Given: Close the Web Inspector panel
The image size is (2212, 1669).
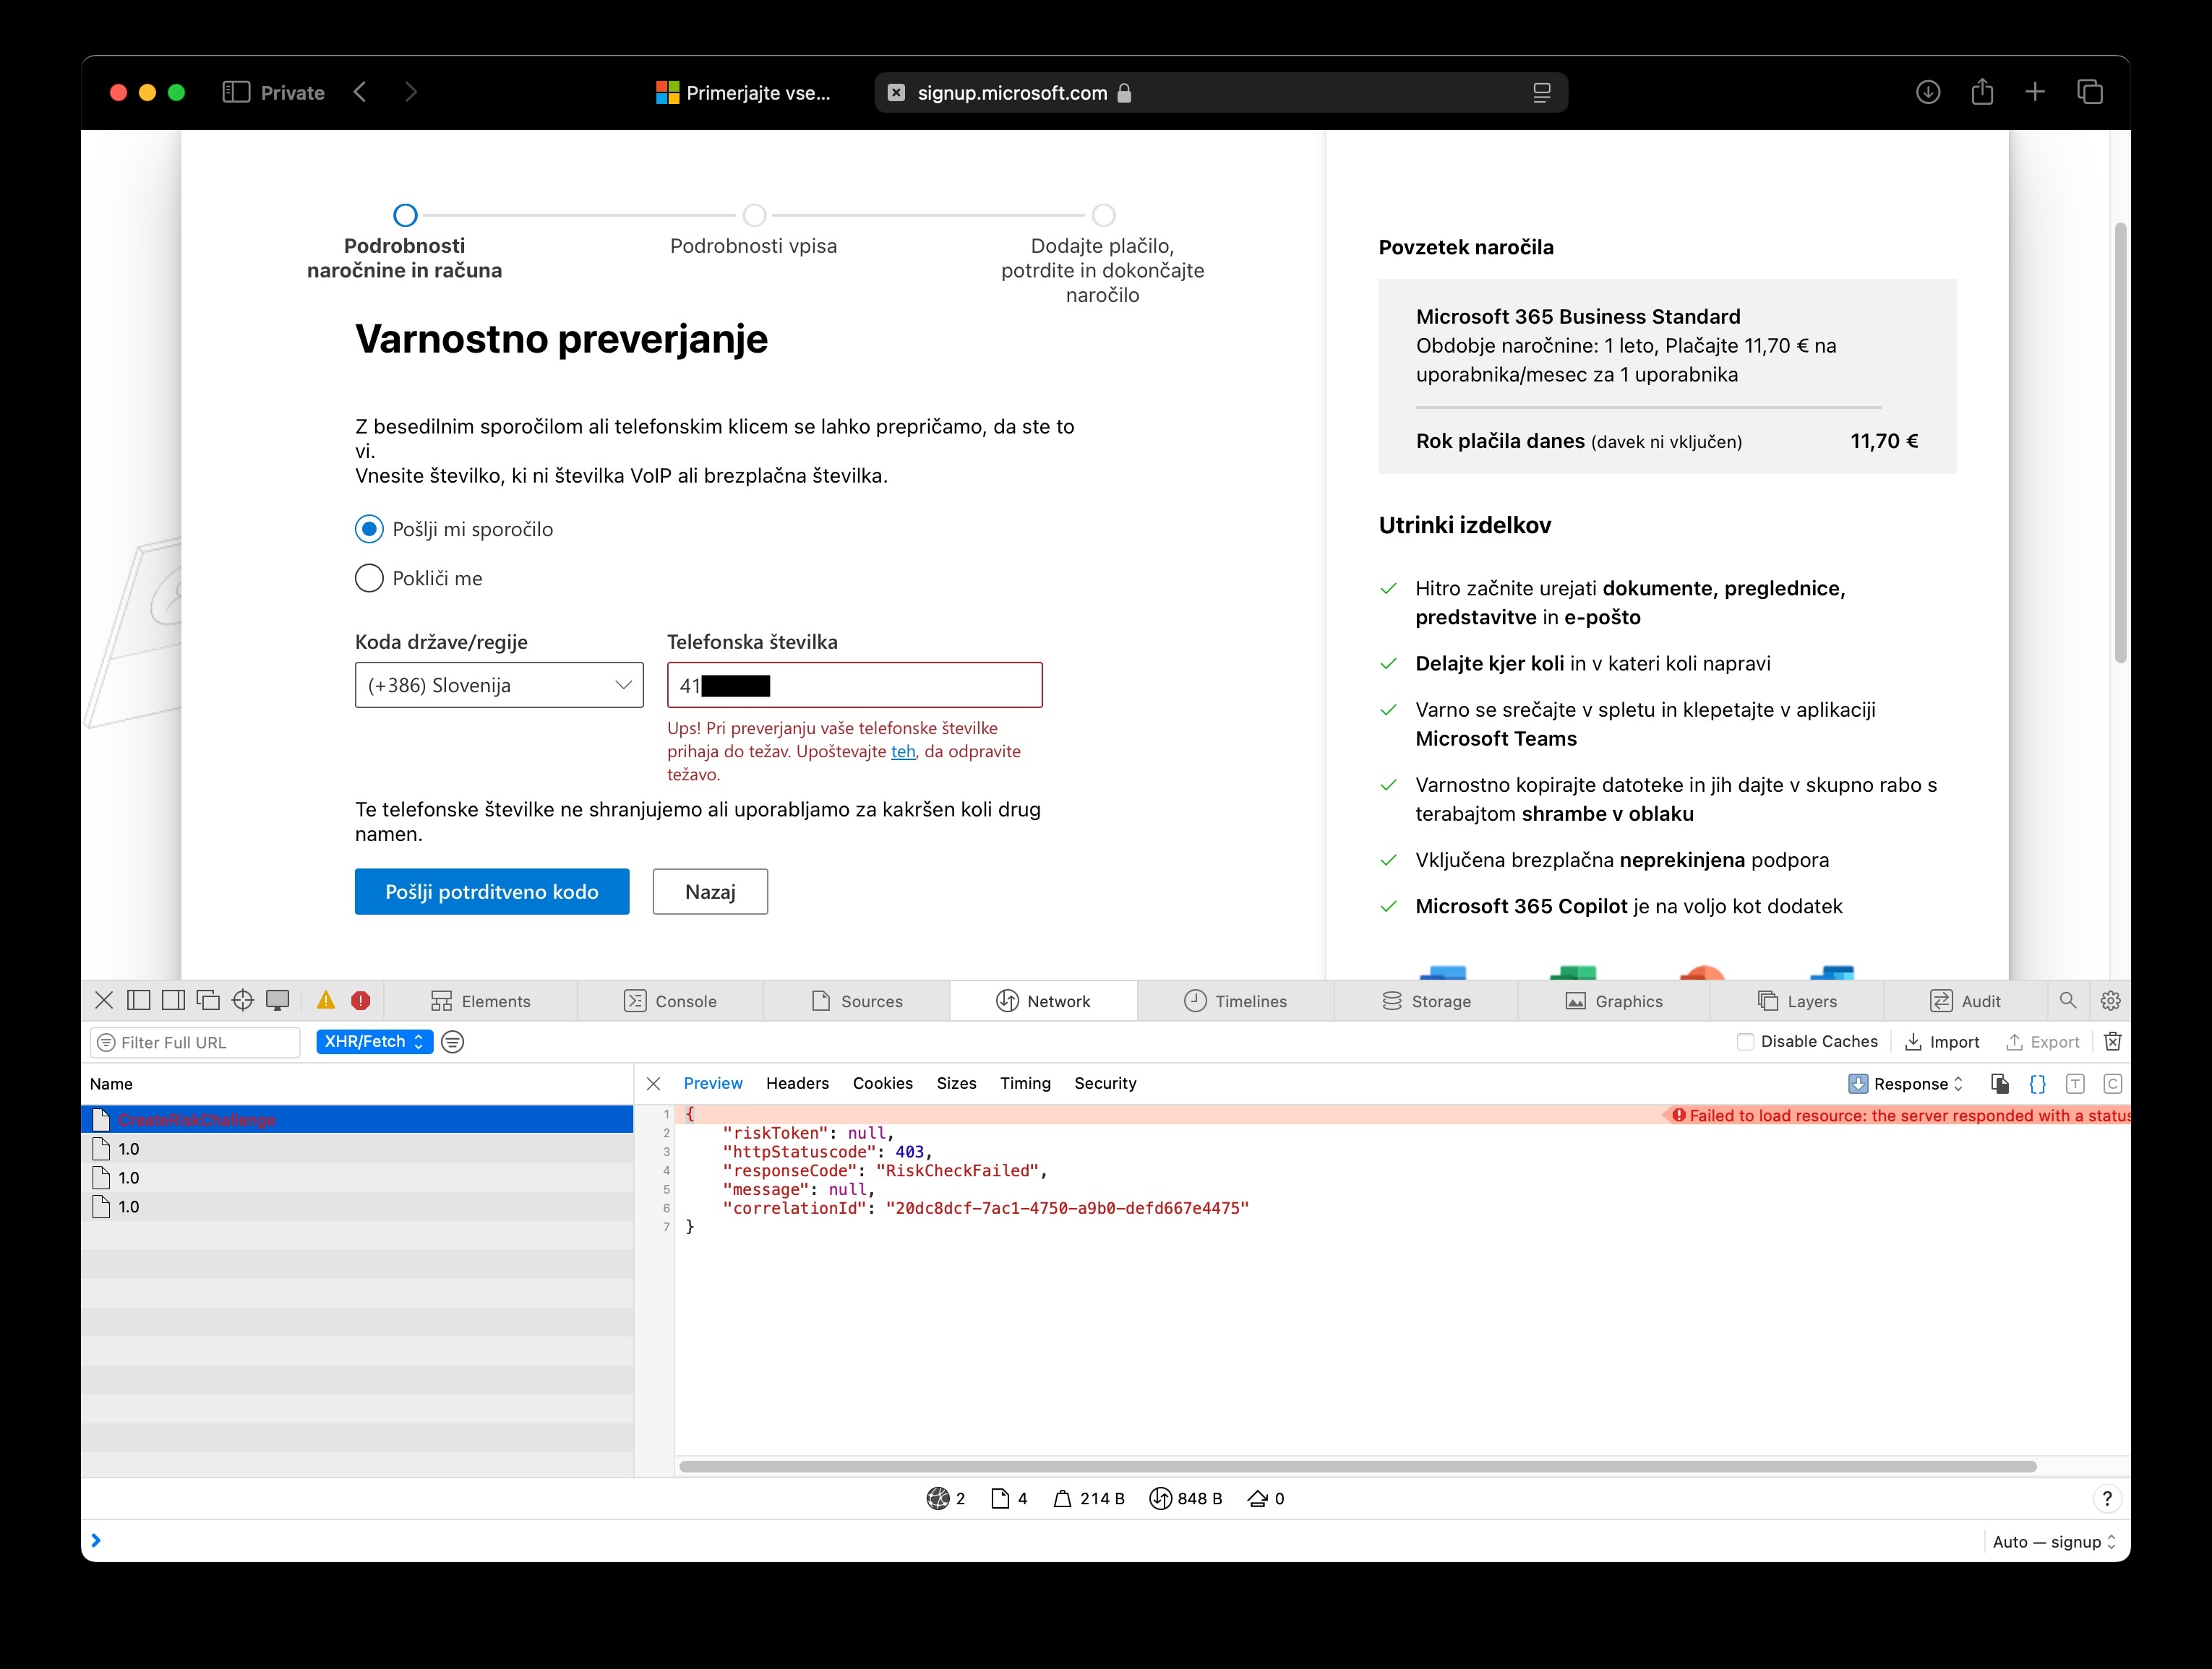Looking at the screenshot, I should click(x=104, y=1001).
